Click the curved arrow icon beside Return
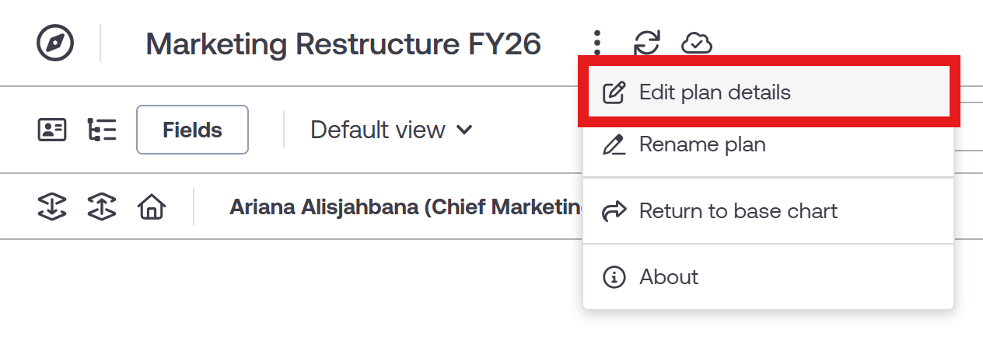 pyautogui.click(x=614, y=211)
